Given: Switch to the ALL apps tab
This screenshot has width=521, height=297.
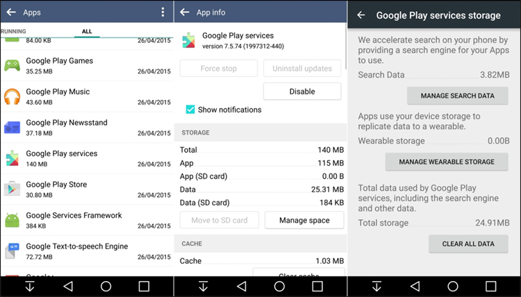Looking at the screenshot, I should 87,31.
